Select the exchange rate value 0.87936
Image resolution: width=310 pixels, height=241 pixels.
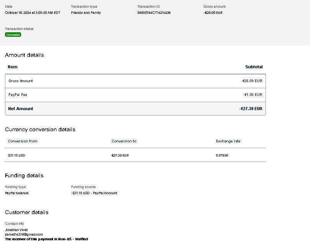222,155
